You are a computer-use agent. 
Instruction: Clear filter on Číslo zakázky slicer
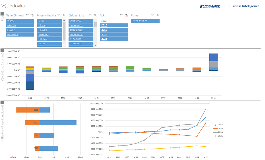coord(95,15)
